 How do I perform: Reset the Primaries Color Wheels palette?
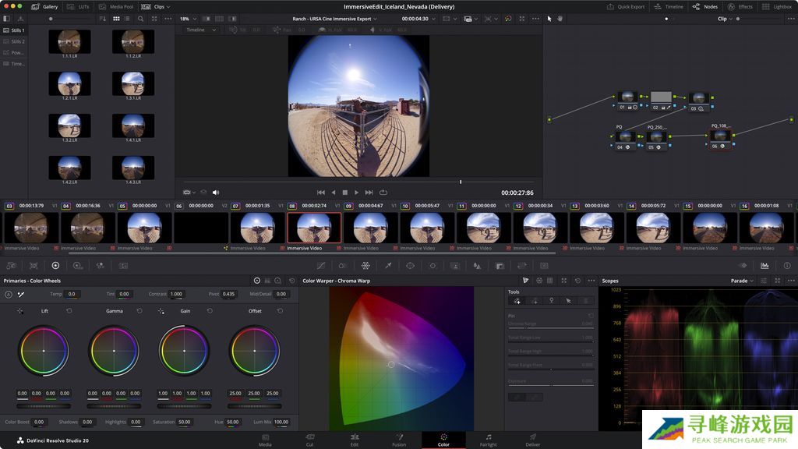292,281
